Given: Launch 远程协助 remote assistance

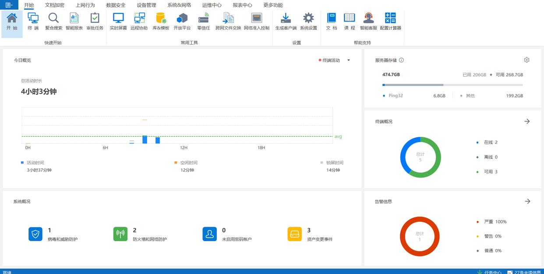Looking at the screenshot, I should 139,21.
